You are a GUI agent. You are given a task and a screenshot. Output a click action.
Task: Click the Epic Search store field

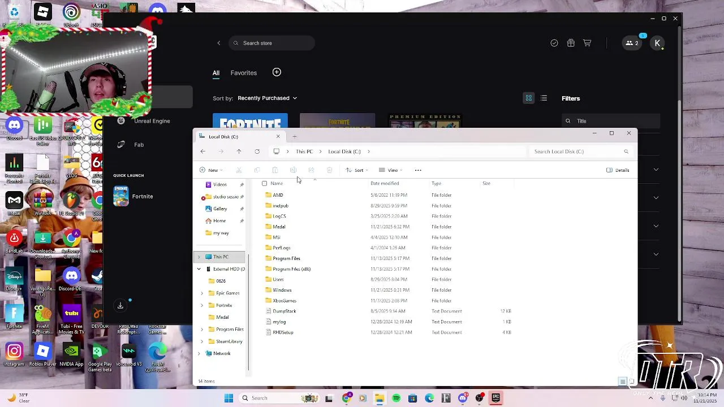click(x=271, y=43)
